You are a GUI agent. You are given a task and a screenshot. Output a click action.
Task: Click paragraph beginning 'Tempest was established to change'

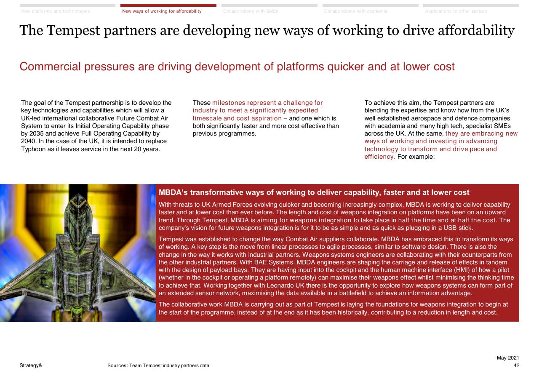tap(336, 266)
